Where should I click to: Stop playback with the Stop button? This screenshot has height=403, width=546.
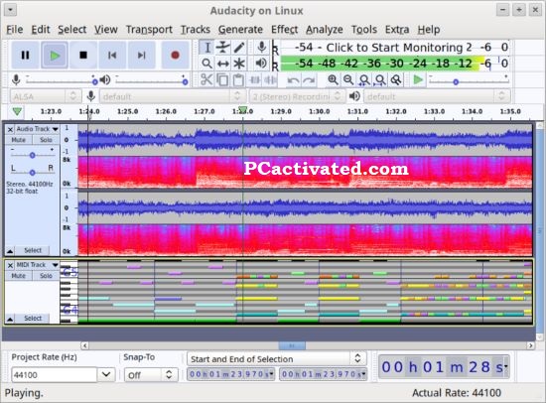(x=83, y=55)
